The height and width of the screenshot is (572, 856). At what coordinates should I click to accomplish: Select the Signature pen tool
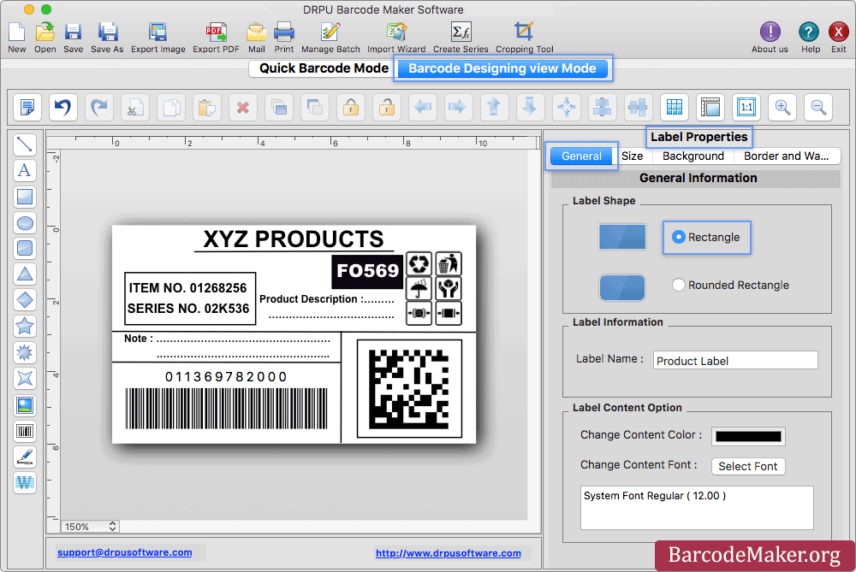tap(25, 457)
